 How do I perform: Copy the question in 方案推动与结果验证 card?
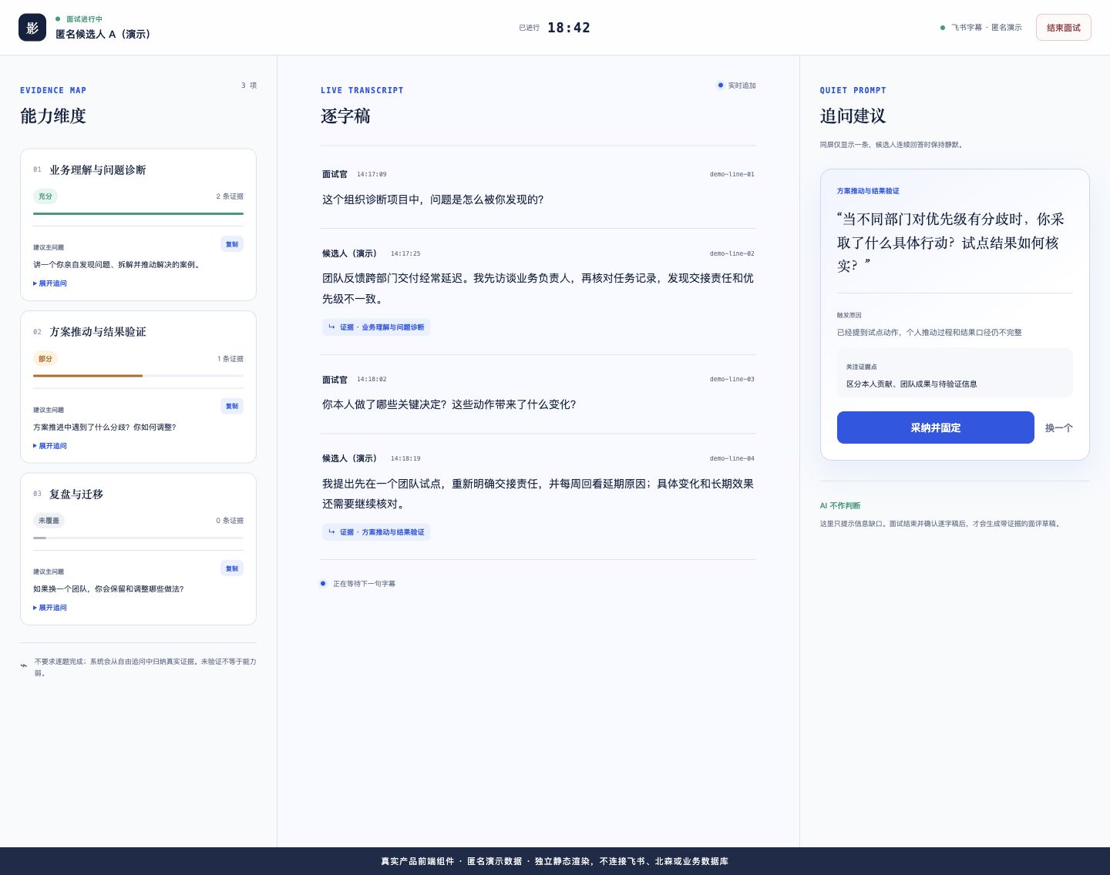232,406
